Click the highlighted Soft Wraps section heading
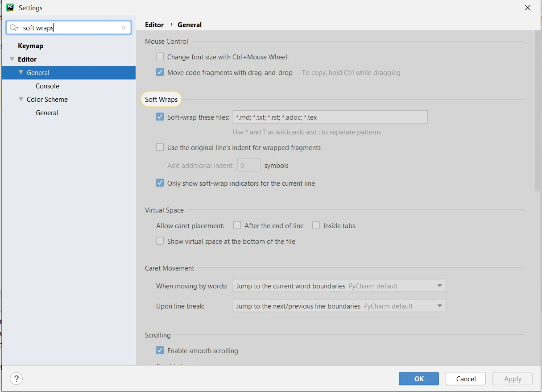 click(x=161, y=99)
